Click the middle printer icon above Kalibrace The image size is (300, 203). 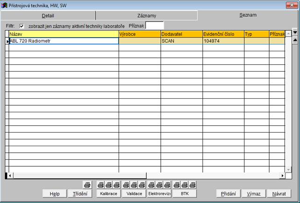[109, 185]
